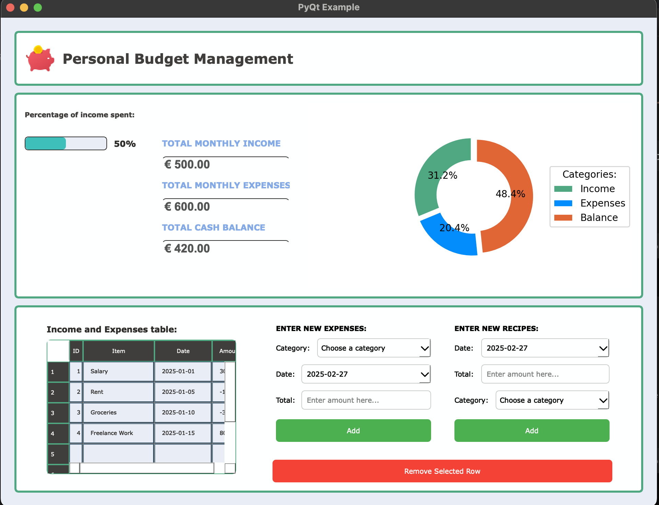Select the Item column header
Screen dimensions: 659x505
[x=118, y=351]
